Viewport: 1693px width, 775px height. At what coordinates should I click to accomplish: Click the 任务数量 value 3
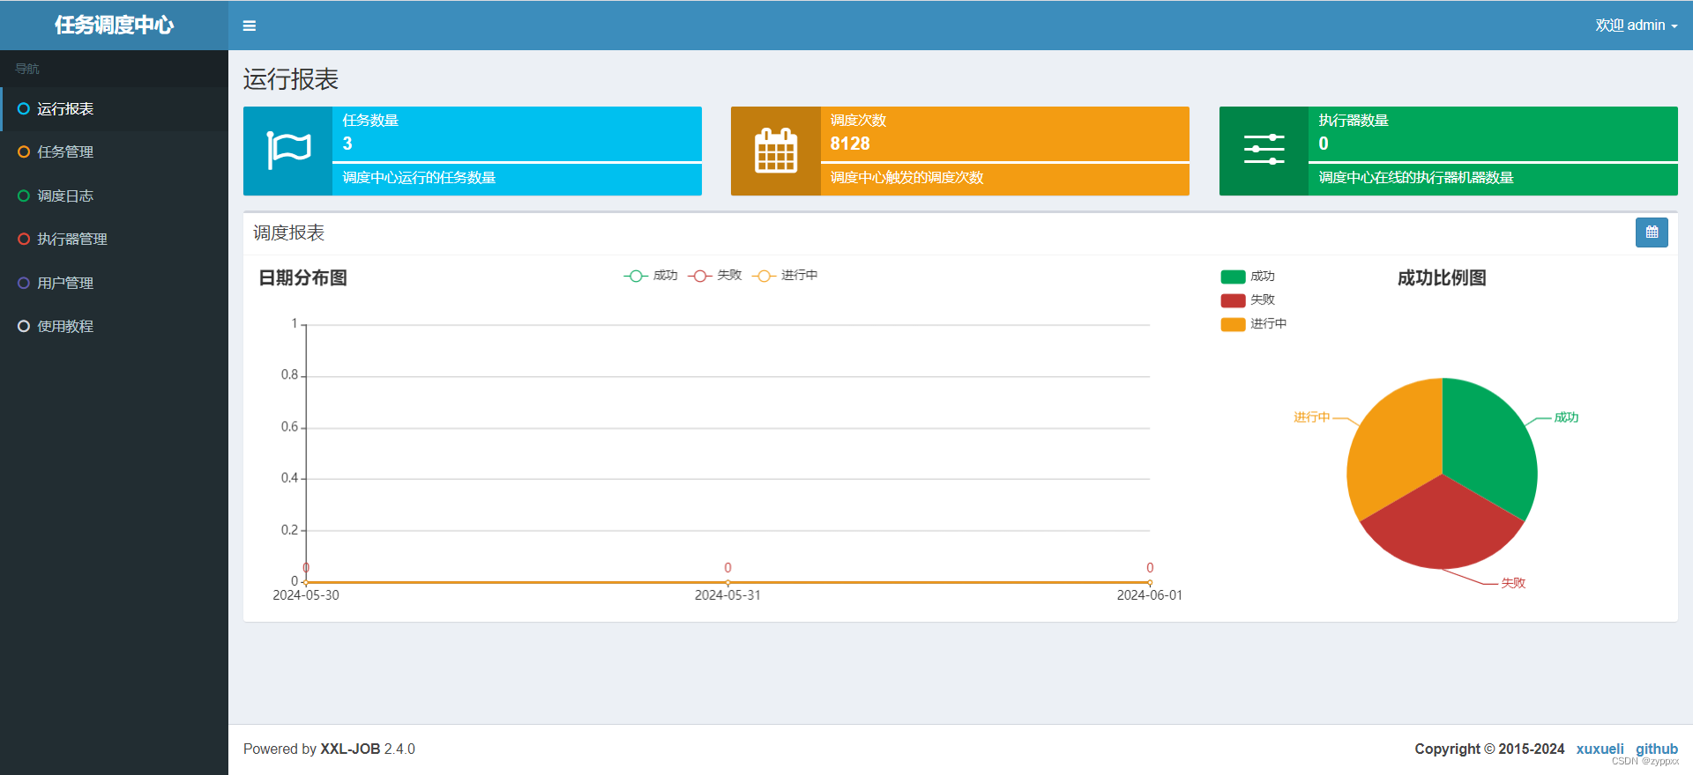pyautogui.click(x=347, y=144)
